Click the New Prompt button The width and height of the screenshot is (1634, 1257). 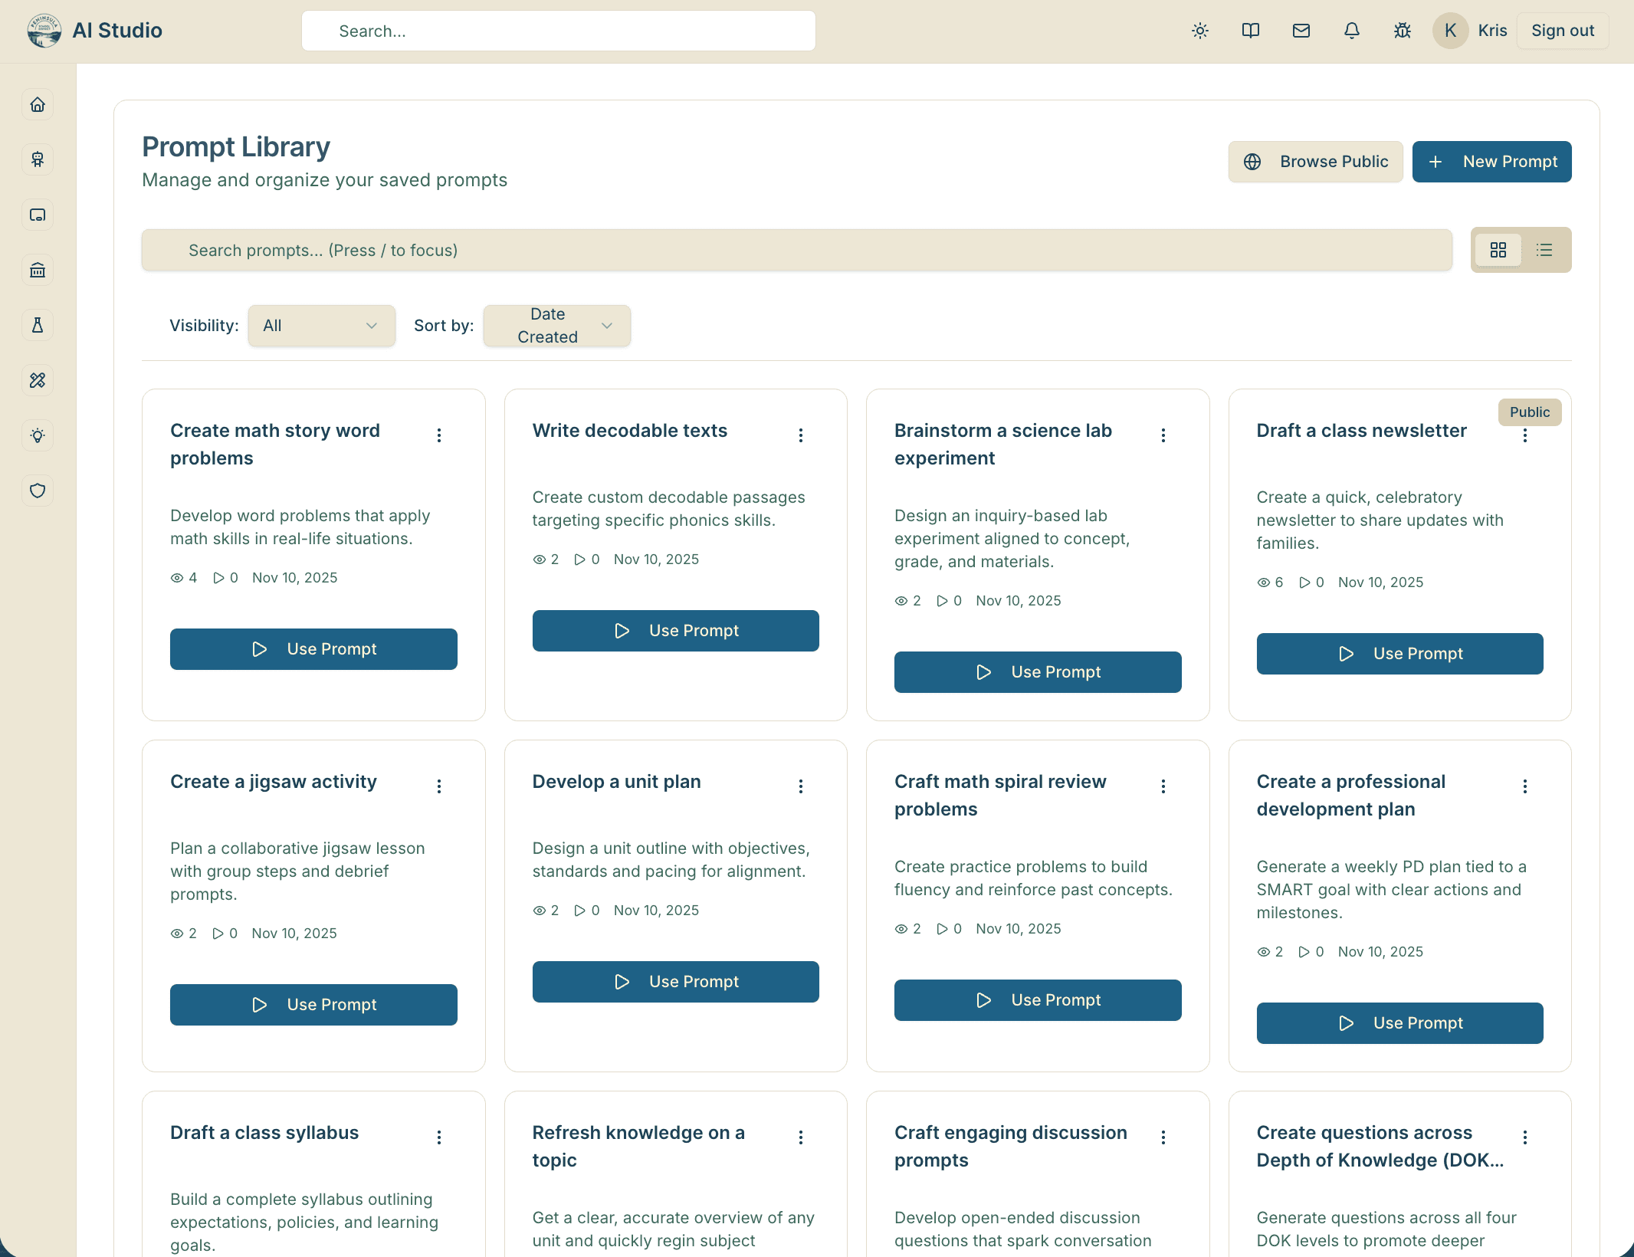click(x=1491, y=162)
